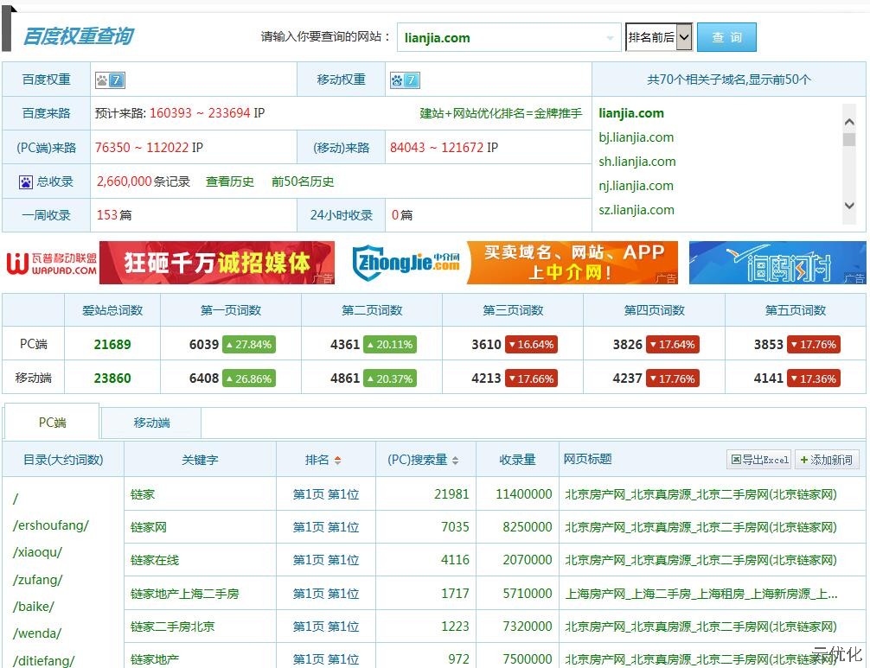Open the bj.lianjia.com subdomain link

pyautogui.click(x=636, y=137)
